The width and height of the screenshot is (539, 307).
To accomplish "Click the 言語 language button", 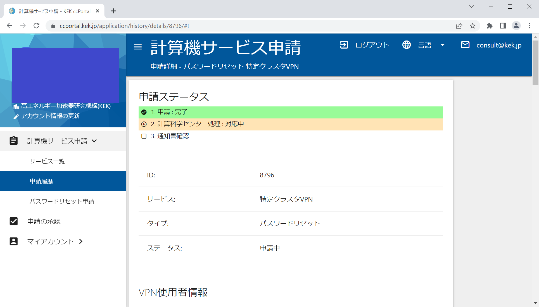I will (424, 45).
